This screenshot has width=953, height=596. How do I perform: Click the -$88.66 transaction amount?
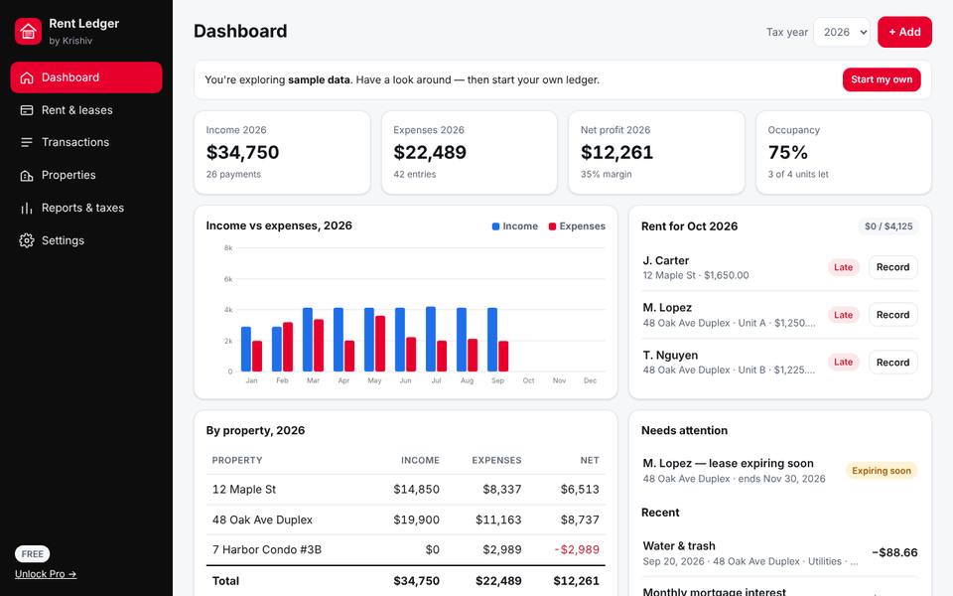point(894,553)
